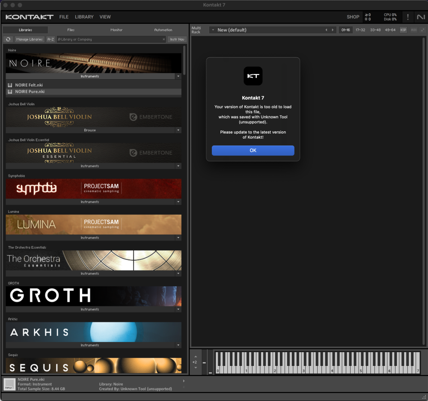This screenshot has height=401, width=428.
Task: Click Instruments under Symphobia
Action: [x=90, y=202]
